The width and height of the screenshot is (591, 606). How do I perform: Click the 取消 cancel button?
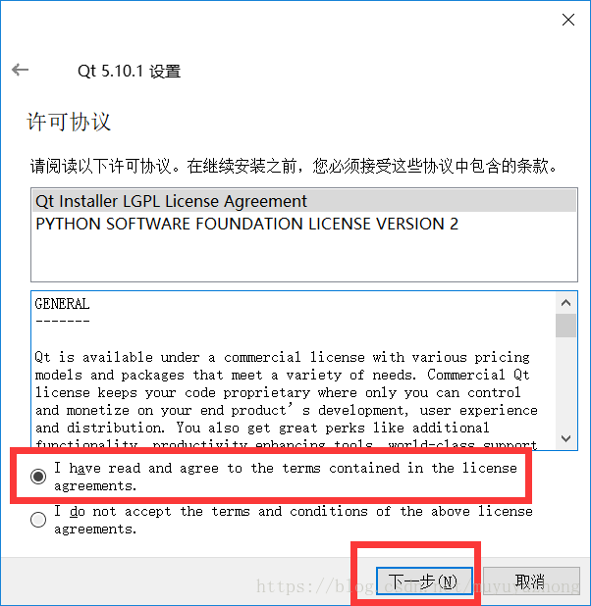(531, 581)
